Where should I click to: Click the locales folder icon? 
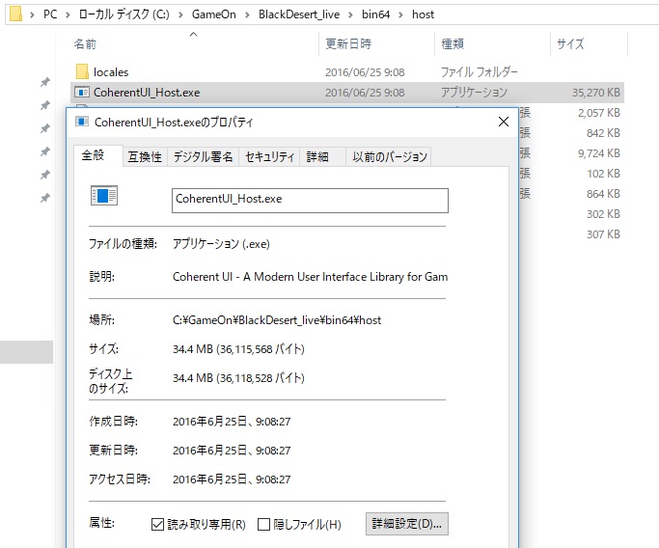click(82, 71)
